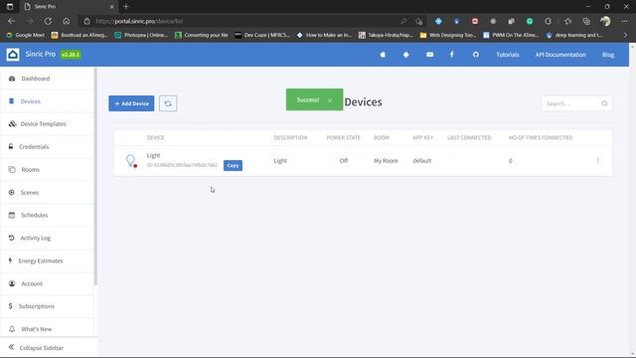Viewport: 636px width, 358px height.
Task: Open the Tutorials link
Action: (508, 55)
